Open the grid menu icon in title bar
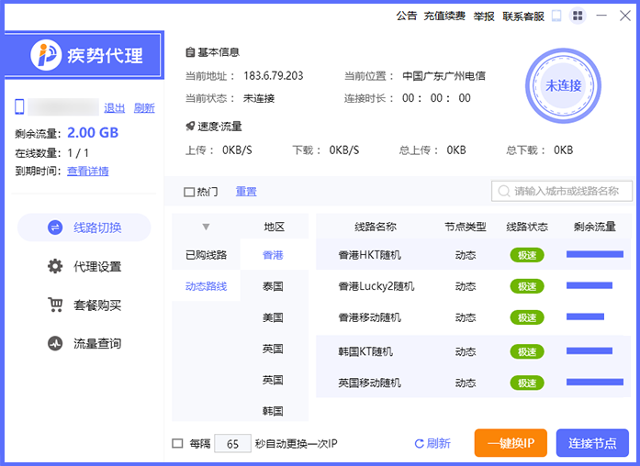The height and width of the screenshot is (466, 640). pyautogui.click(x=578, y=16)
